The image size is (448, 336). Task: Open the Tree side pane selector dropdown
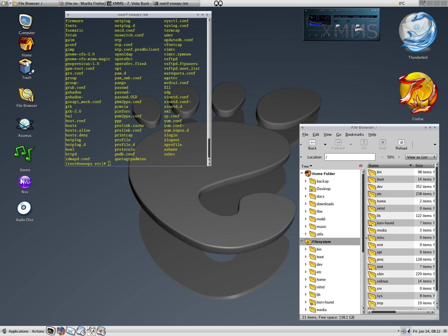307,166
